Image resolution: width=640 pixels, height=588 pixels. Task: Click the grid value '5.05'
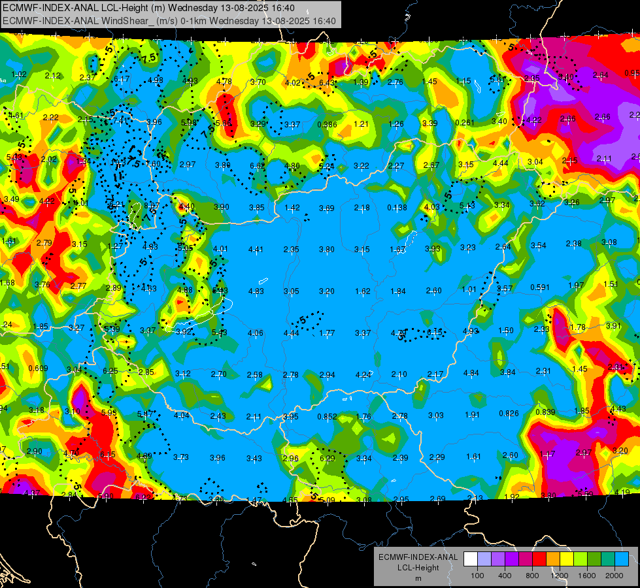(185, 248)
